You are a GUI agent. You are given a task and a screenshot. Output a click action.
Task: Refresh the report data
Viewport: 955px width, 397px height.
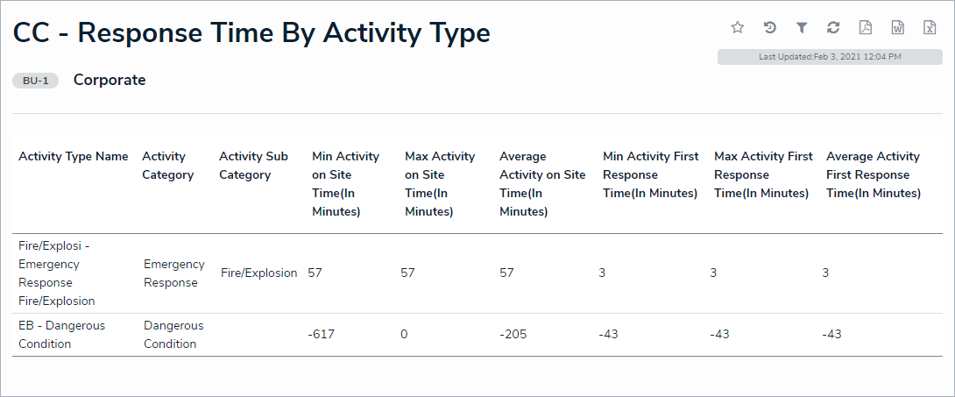pos(833,28)
